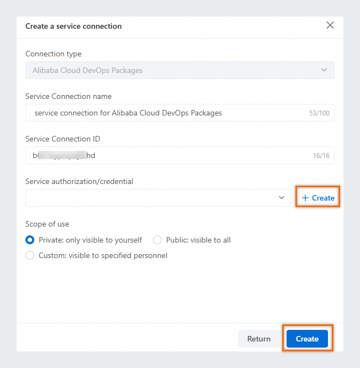360x368 pixels.
Task: Close the service connection dialog
Action: [330, 25]
